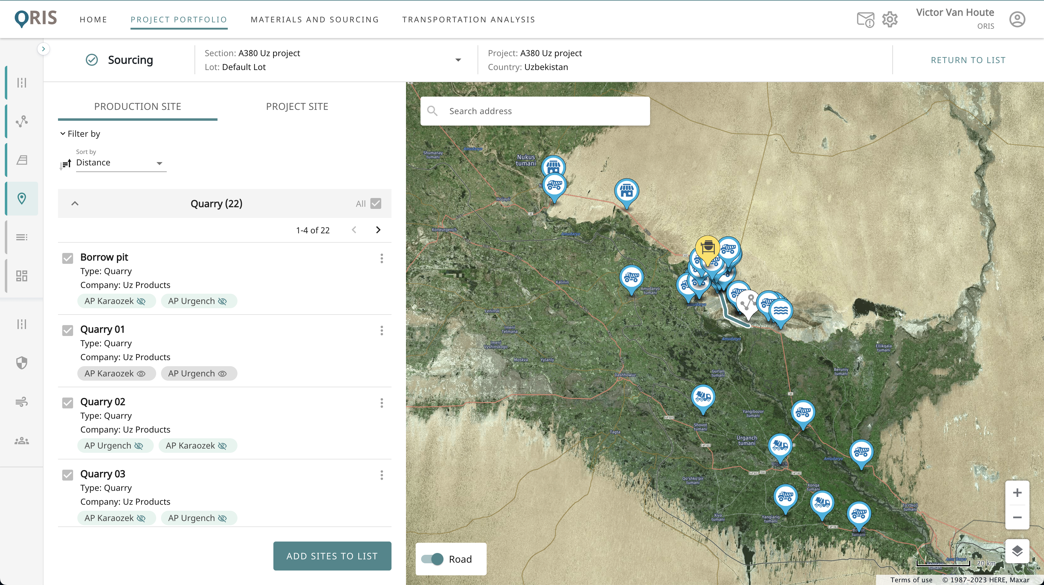
Task: Select the location pin sidebar icon
Action: click(x=22, y=198)
